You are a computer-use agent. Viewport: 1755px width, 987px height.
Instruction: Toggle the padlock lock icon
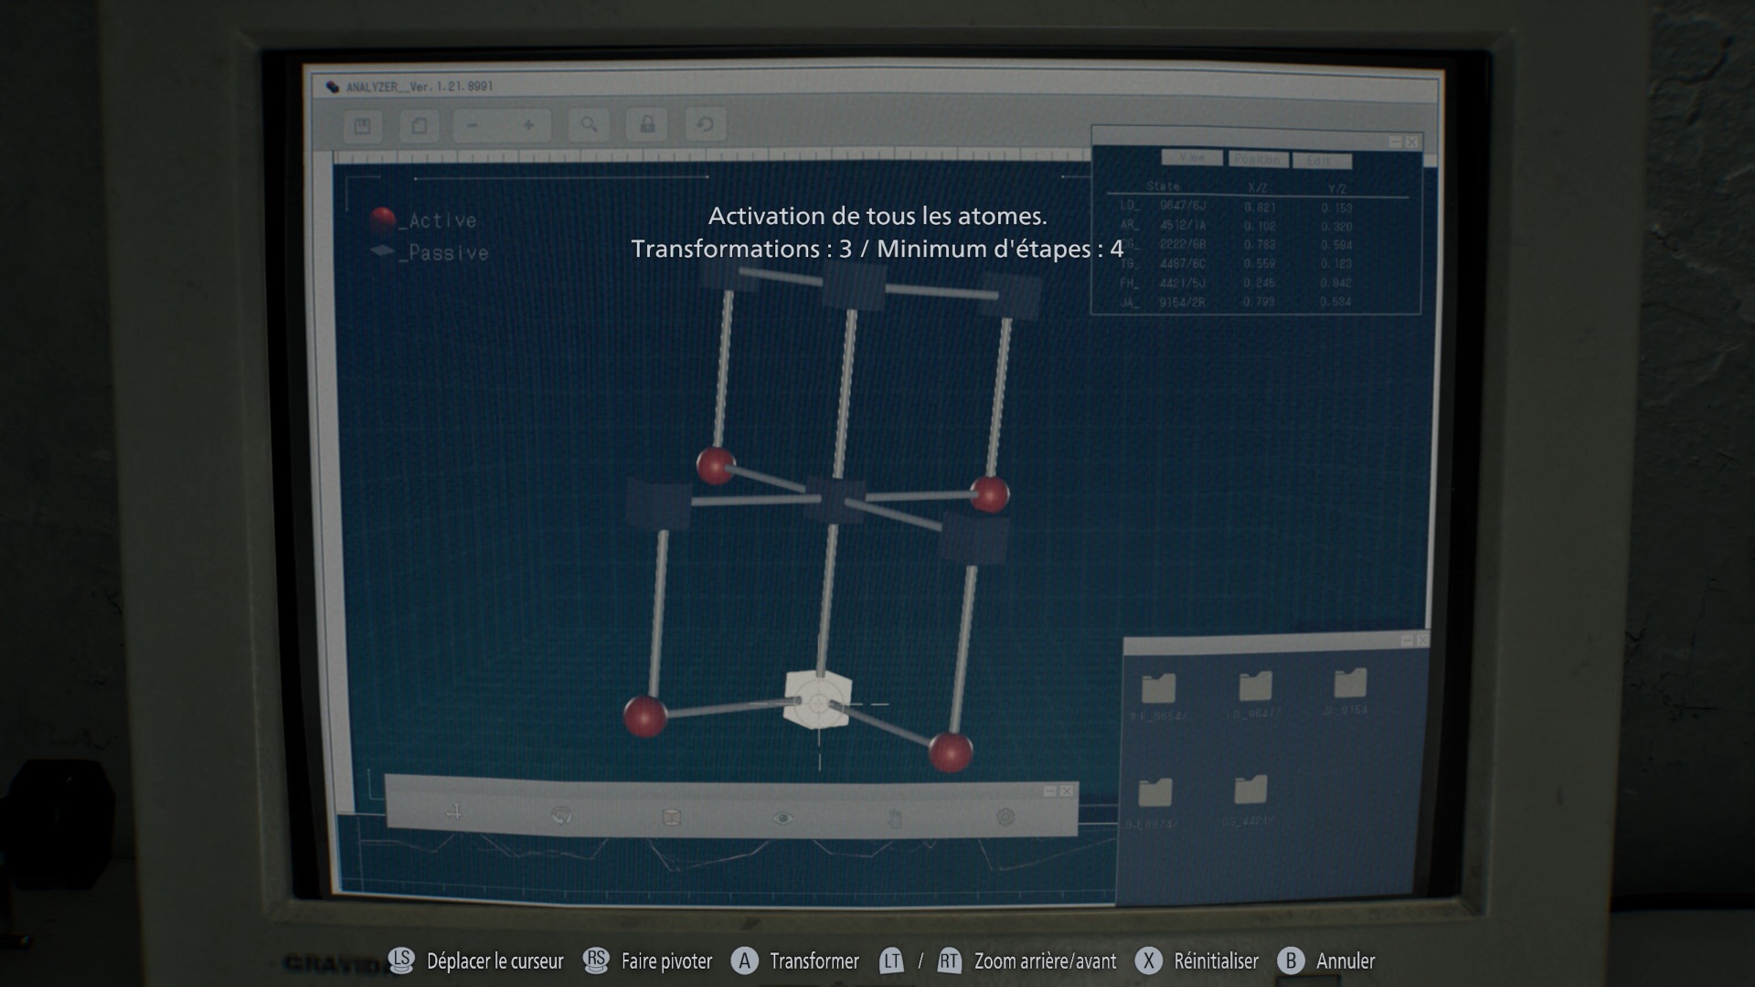click(647, 124)
